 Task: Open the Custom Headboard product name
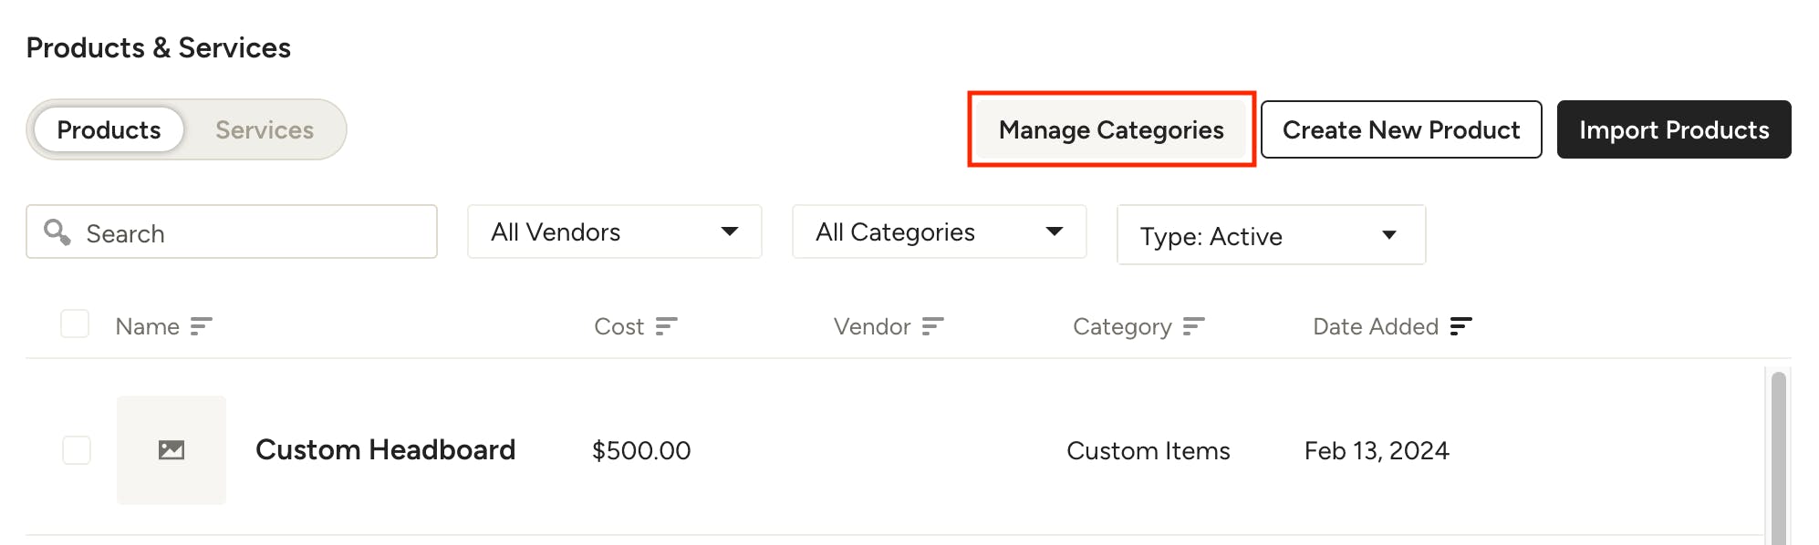(x=386, y=449)
